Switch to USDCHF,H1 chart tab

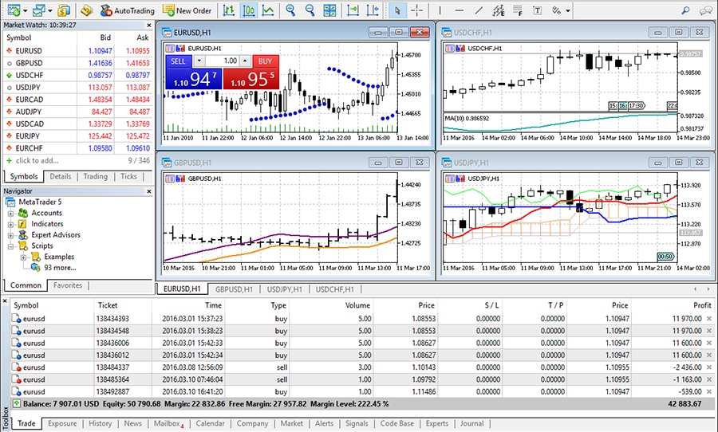(335, 289)
